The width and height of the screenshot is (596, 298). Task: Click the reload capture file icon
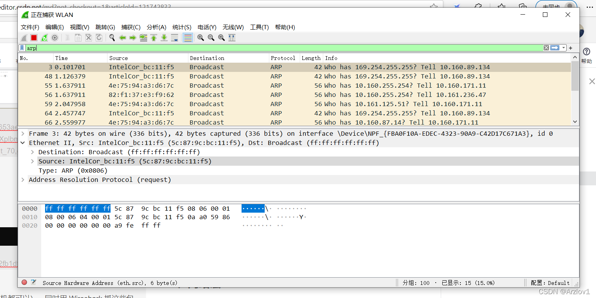click(x=99, y=38)
